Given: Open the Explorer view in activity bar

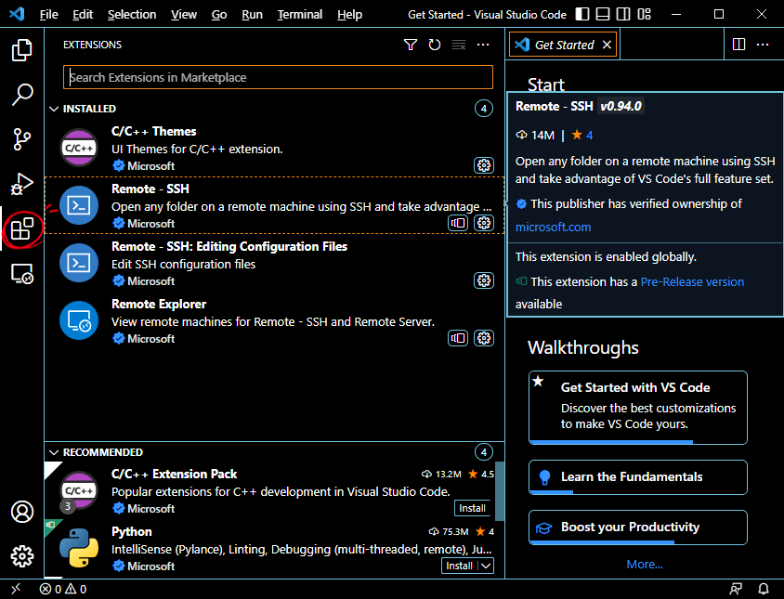Looking at the screenshot, I should [x=22, y=50].
